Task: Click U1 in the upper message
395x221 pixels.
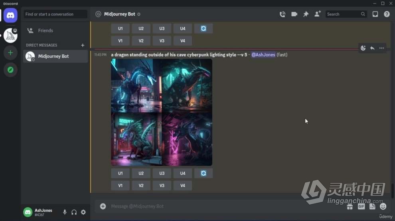Action: click(x=120, y=29)
